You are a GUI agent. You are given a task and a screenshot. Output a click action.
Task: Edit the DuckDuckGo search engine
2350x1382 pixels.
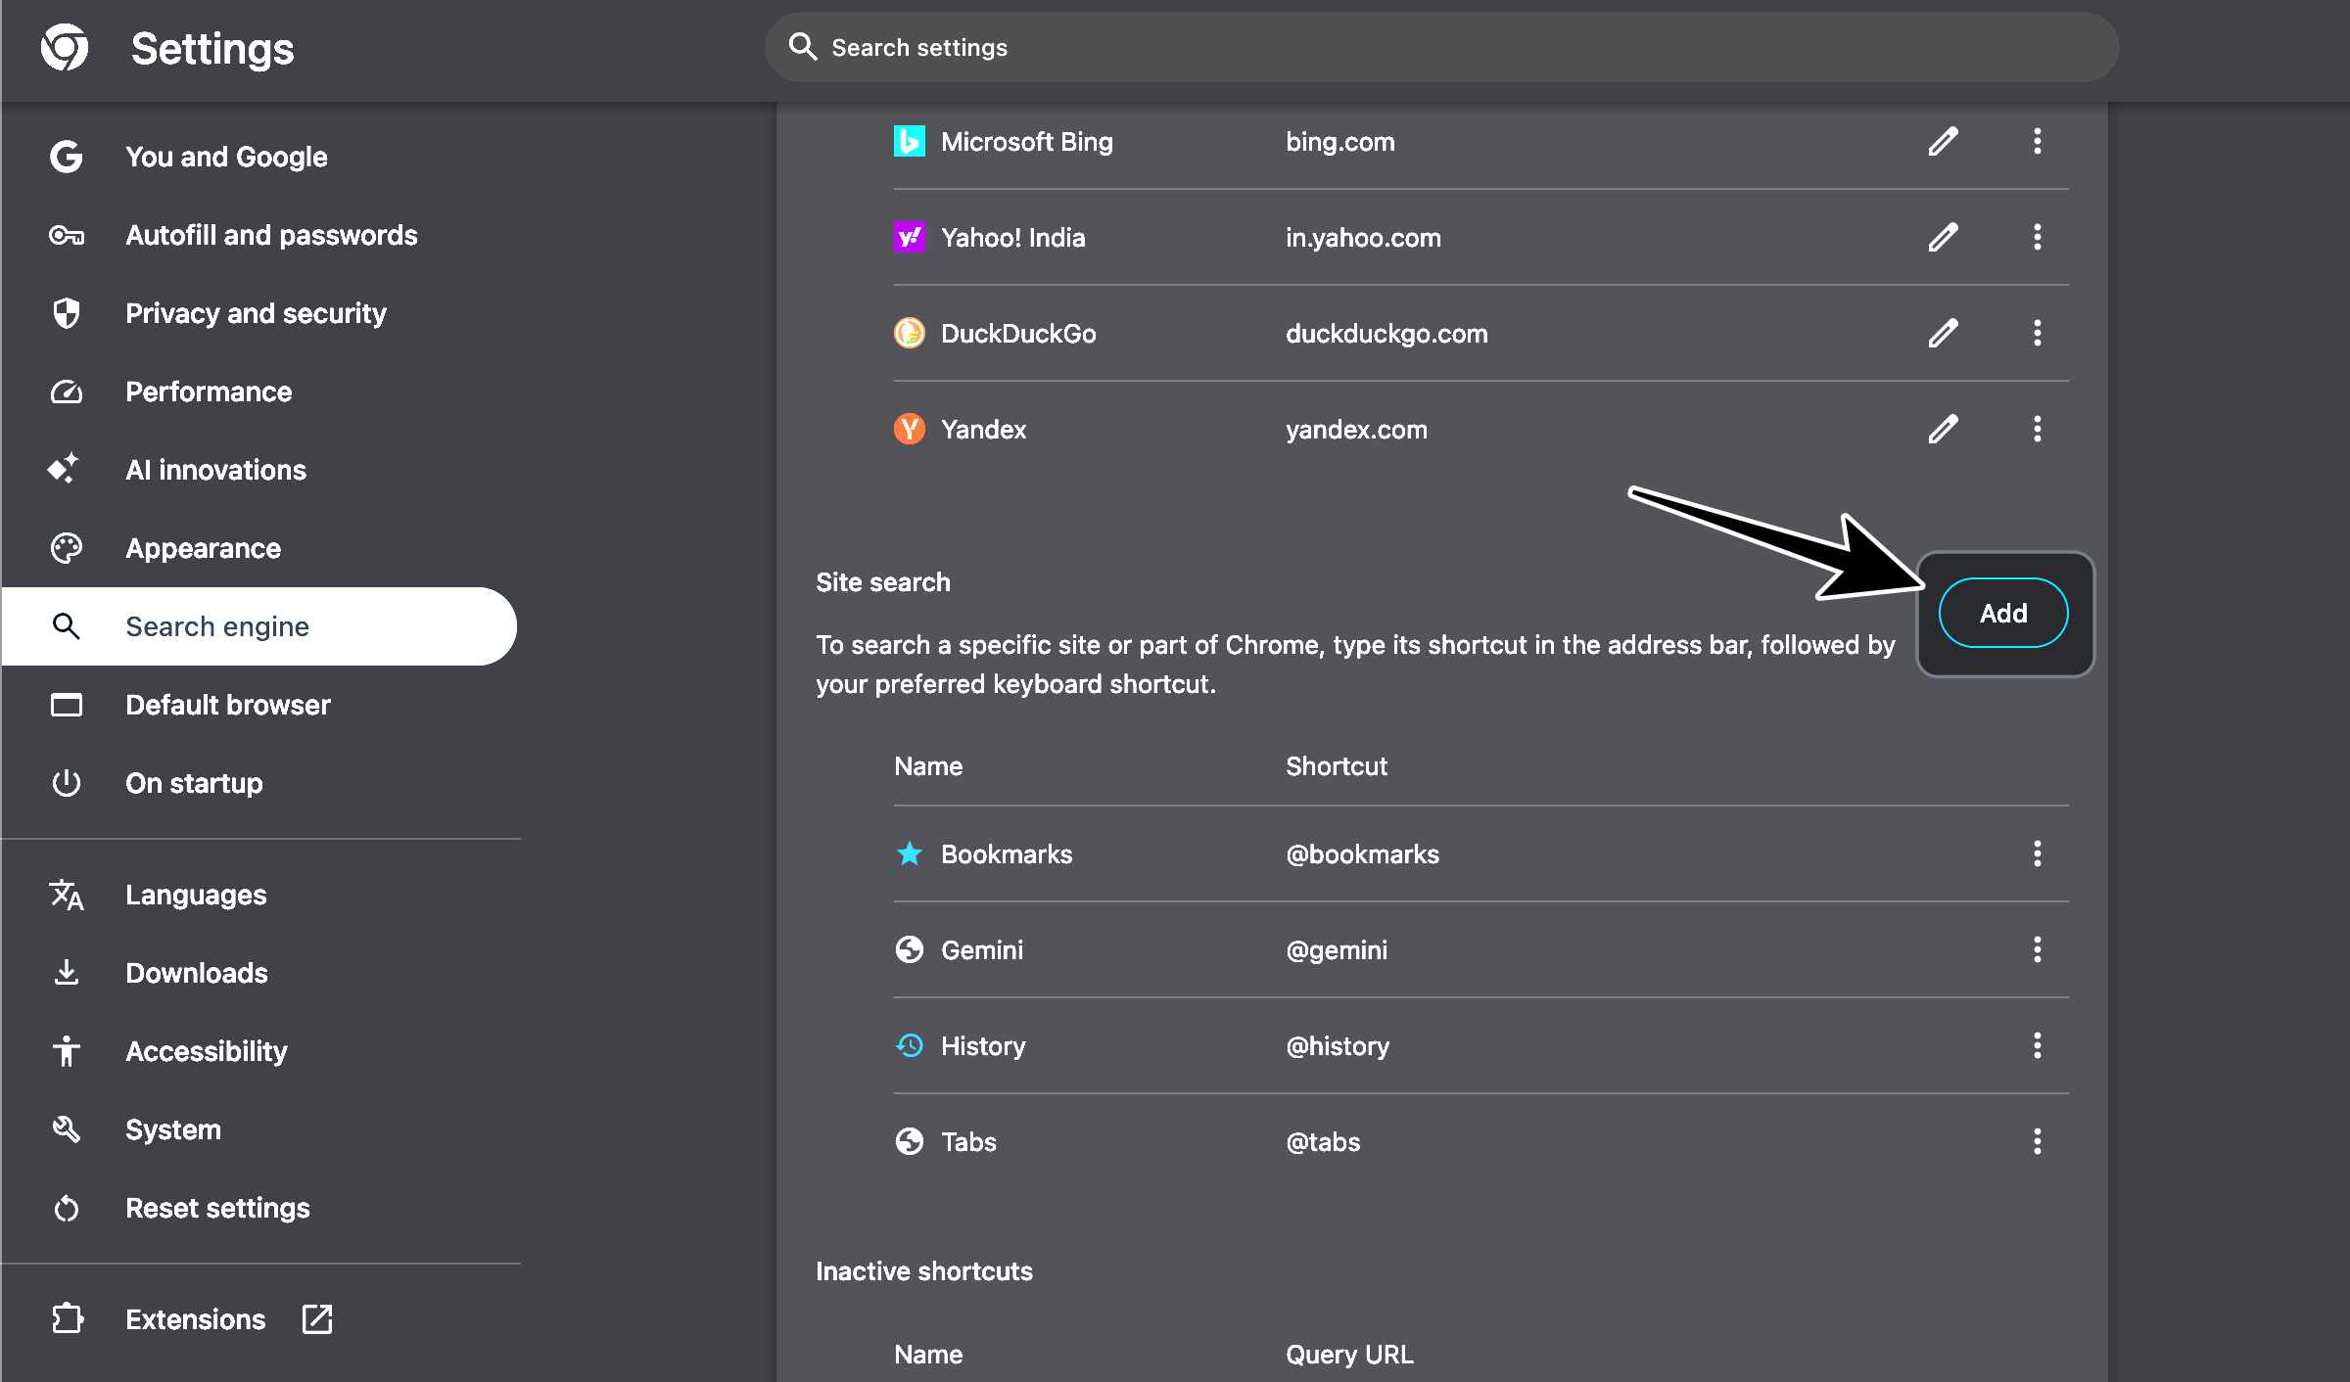[1943, 333]
